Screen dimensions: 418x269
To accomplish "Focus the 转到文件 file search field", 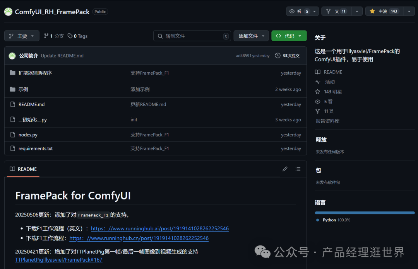I will tap(192, 36).
